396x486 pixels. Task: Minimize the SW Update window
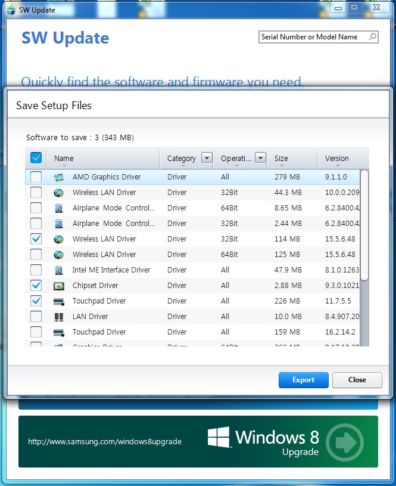pos(338,7)
